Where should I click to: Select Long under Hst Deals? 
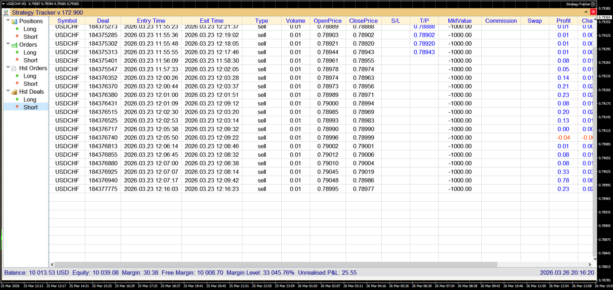[x=30, y=99]
